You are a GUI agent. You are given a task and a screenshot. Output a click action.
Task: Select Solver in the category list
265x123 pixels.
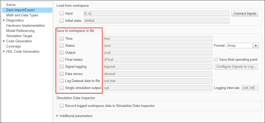click(x=11, y=5)
